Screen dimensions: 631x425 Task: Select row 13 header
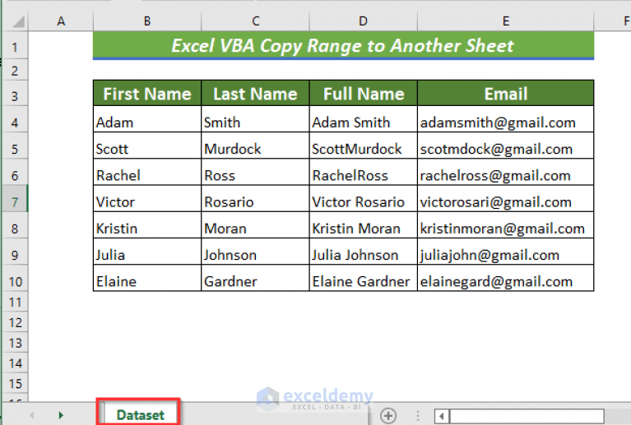(x=15, y=343)
